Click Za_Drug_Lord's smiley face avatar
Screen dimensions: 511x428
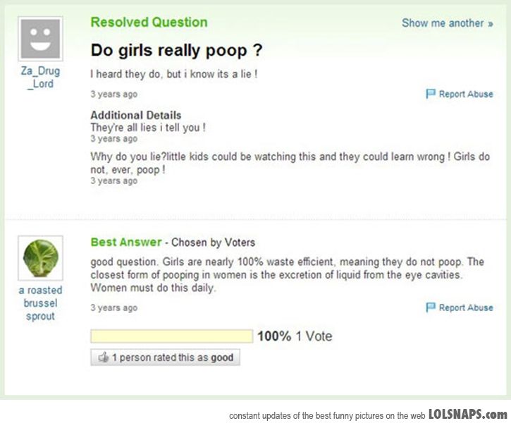click(40, 39)
